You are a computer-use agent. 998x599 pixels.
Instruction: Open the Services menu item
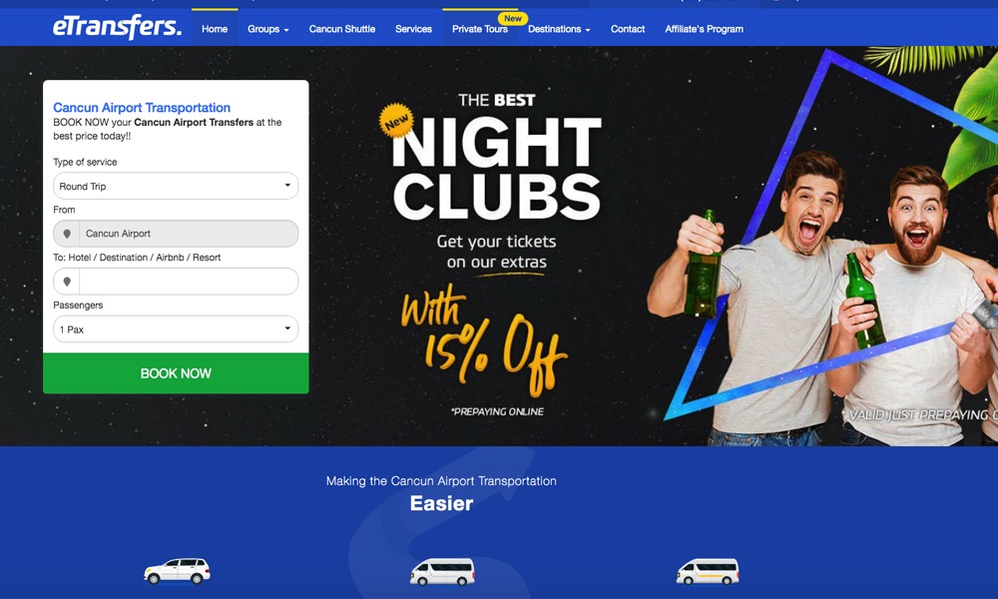pyautogui.click(x=413, y=29)
